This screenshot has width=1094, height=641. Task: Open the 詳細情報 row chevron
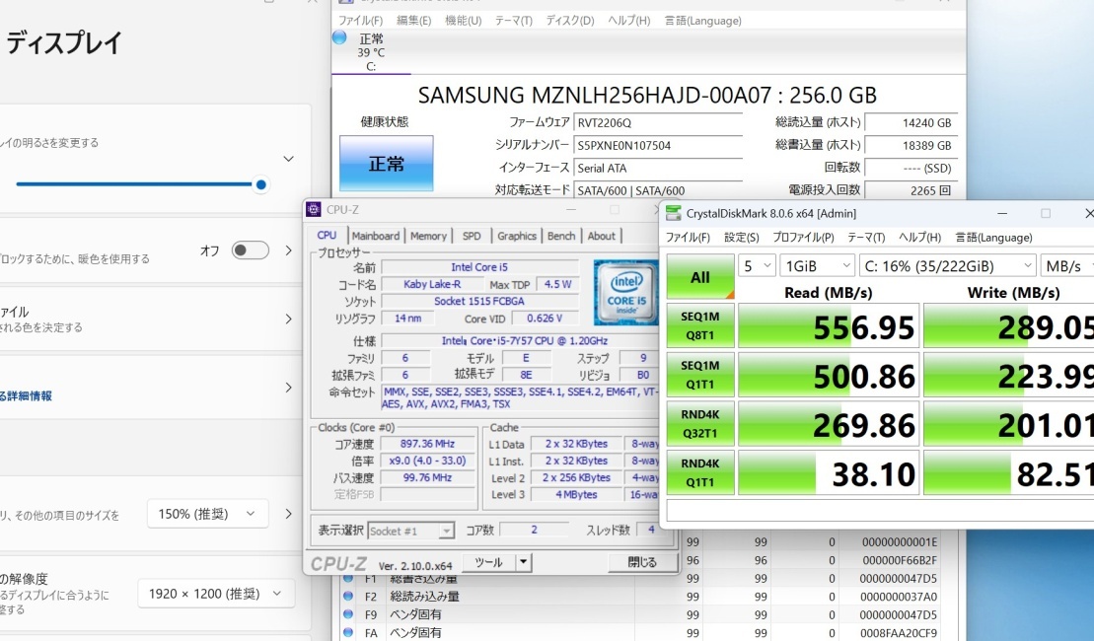tap(288, 388)
